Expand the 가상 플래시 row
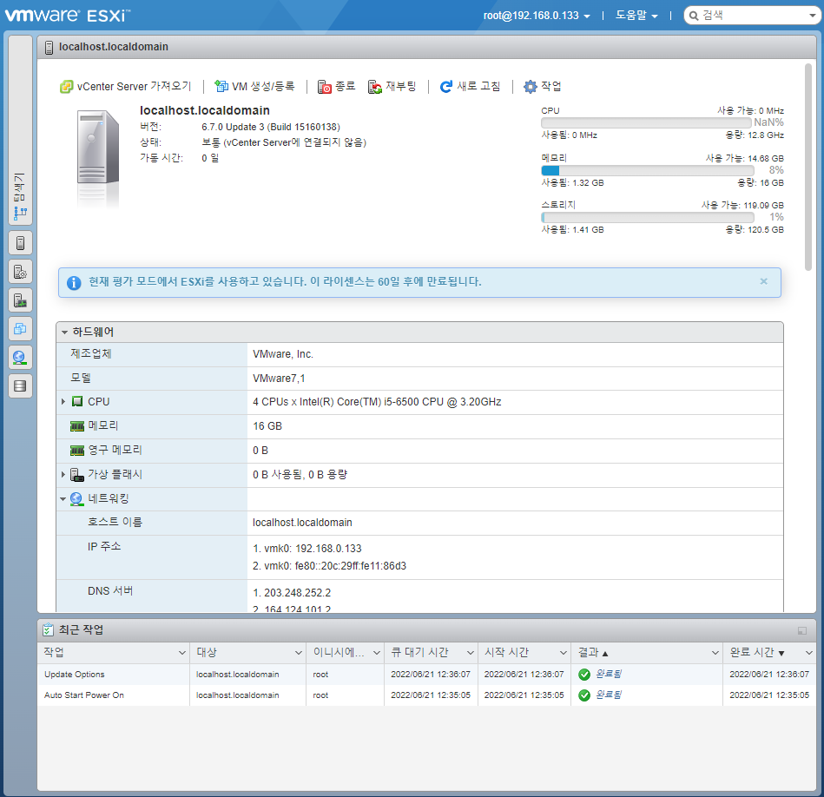 point(63,474)
